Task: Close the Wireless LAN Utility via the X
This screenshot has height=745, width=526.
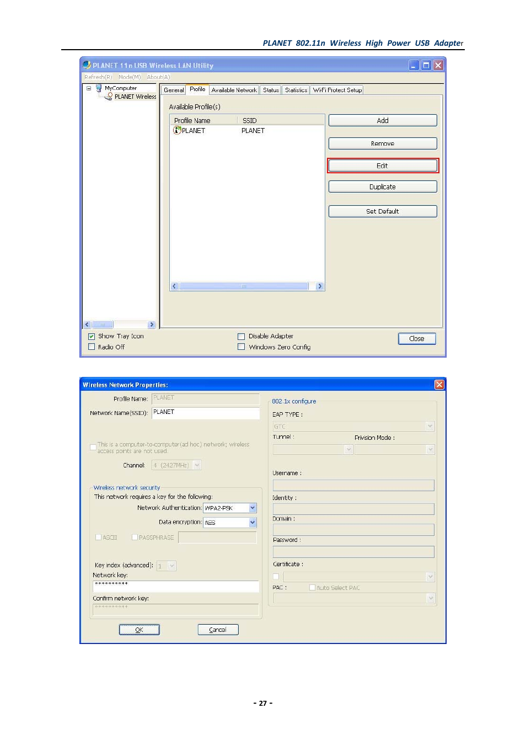Action: [438, 65]
